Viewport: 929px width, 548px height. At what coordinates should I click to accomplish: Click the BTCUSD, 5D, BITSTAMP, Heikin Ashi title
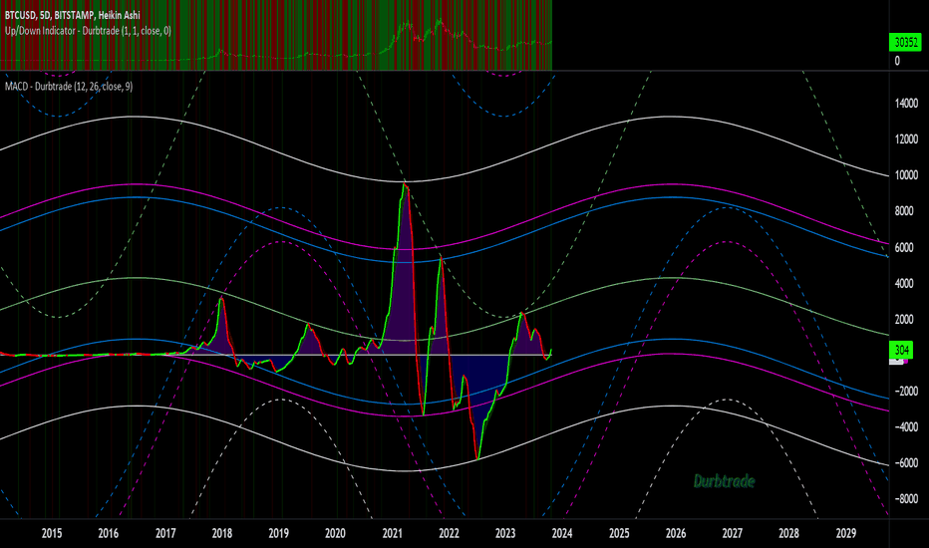click(73, 15)
